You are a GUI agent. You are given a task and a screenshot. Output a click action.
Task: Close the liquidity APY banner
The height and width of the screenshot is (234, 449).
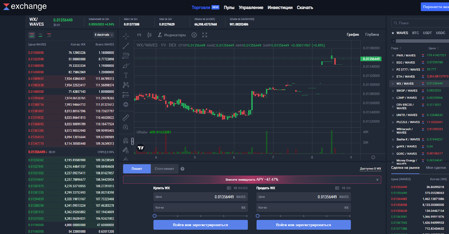[x=377, y=180]
